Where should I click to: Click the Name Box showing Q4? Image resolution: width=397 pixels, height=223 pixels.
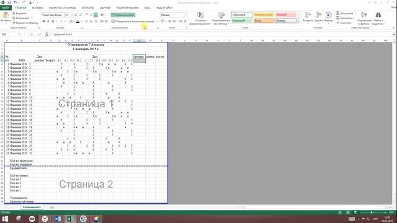(x=11, y=34)
